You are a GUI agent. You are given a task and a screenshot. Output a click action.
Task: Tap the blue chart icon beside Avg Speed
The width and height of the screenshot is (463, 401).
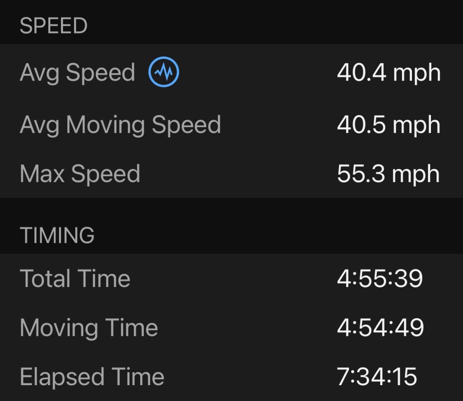tap(164, 72)
